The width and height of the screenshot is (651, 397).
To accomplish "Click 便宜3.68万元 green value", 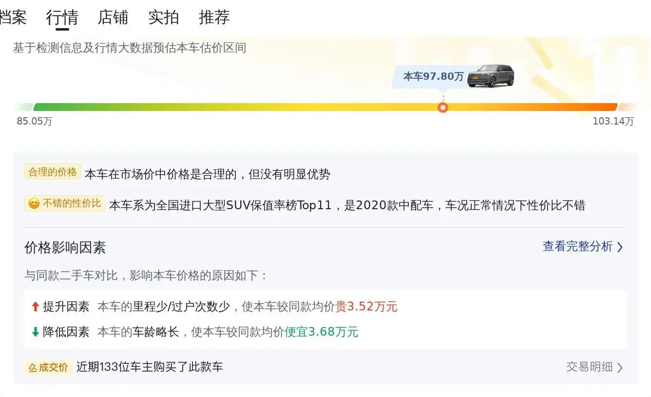I will pyautogui.click(x=322, y=332).
